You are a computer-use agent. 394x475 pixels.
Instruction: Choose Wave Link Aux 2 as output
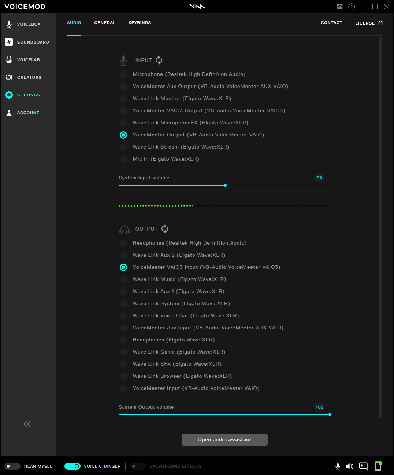tap(172, 255)
